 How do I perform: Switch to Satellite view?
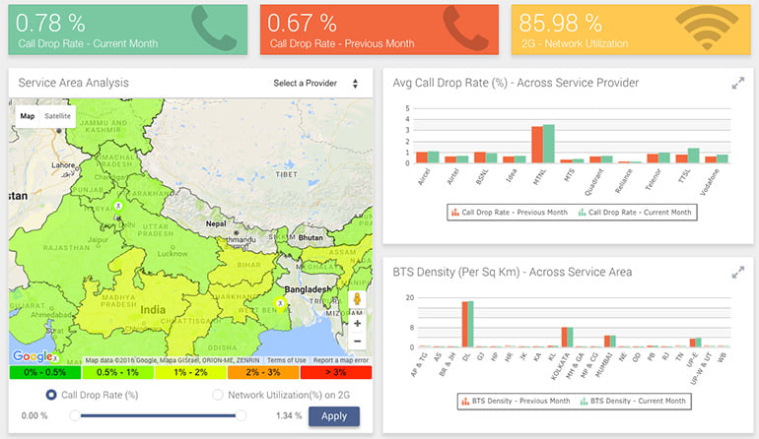57,116
